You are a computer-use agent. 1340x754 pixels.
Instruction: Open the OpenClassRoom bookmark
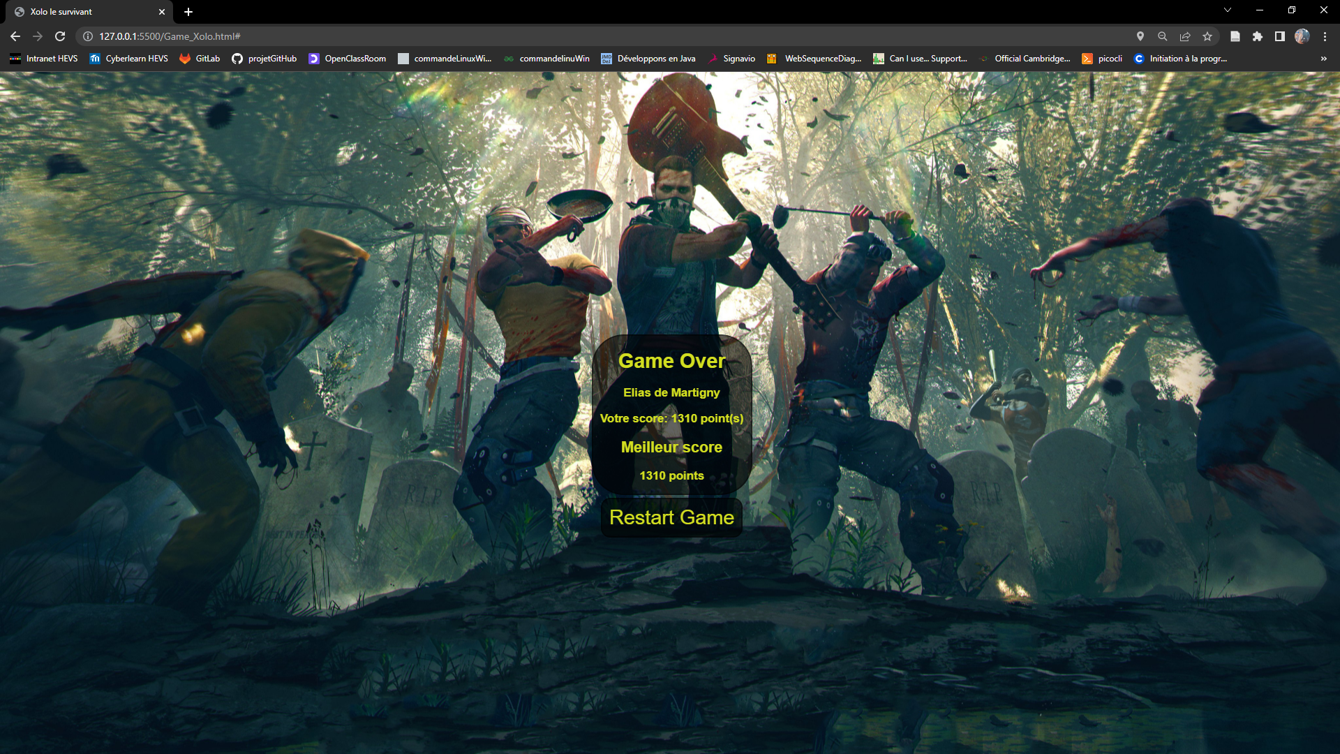348,59
